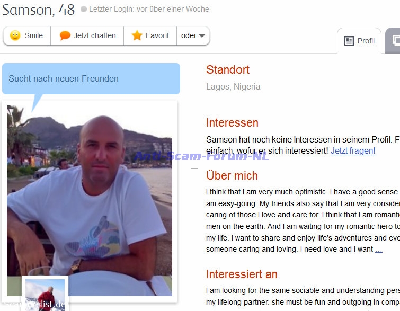Click the Interessen section heading
Viewport: 400px width, 311px height.
232,123
